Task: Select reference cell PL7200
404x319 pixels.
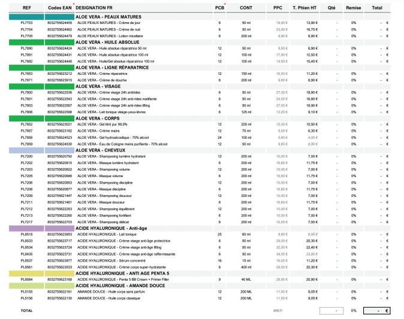Action: (26, 156)
